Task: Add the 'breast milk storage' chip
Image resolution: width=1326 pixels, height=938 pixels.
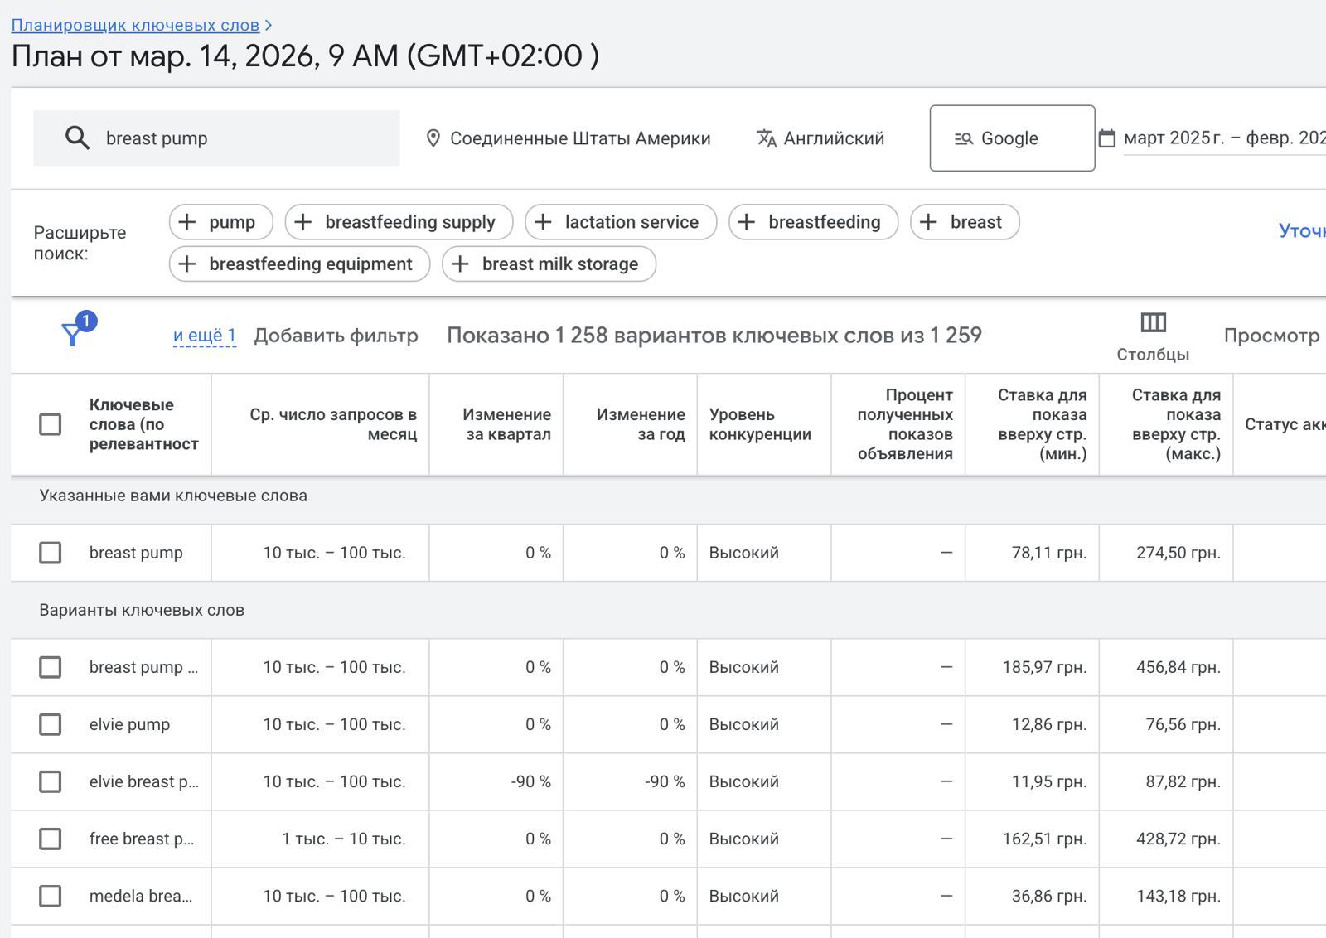Action: [x=549, y=264]
